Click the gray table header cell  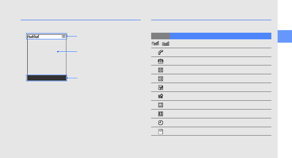[x=160, y=36]
